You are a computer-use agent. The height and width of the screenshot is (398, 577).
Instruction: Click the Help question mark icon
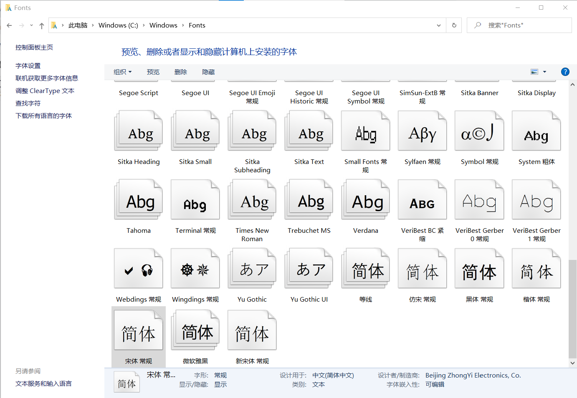(565, 72)
